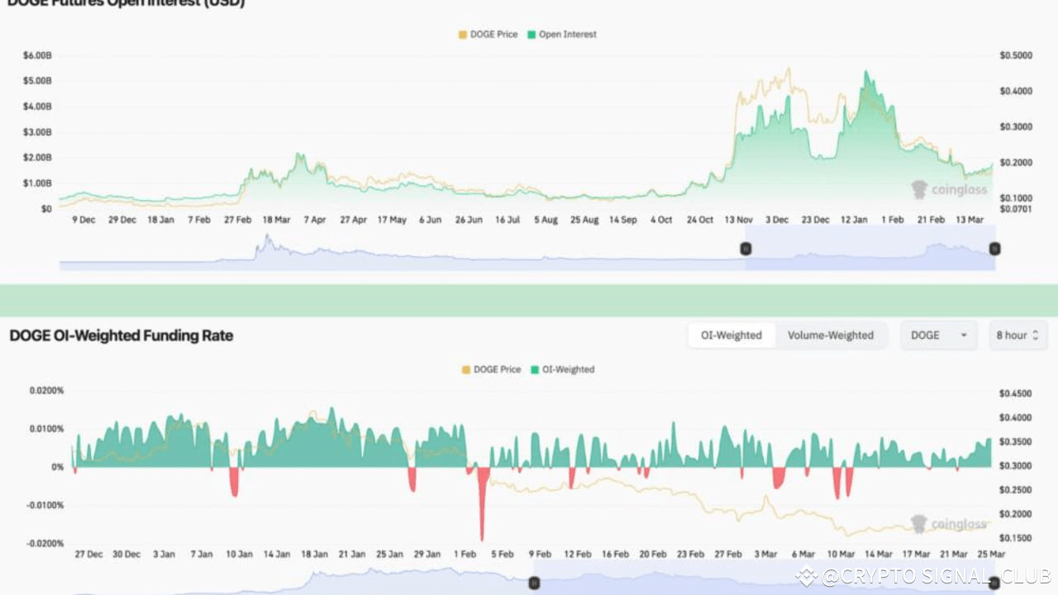
Task: Click the dropdown arrow next to DOGE
Action: (964, 336)
